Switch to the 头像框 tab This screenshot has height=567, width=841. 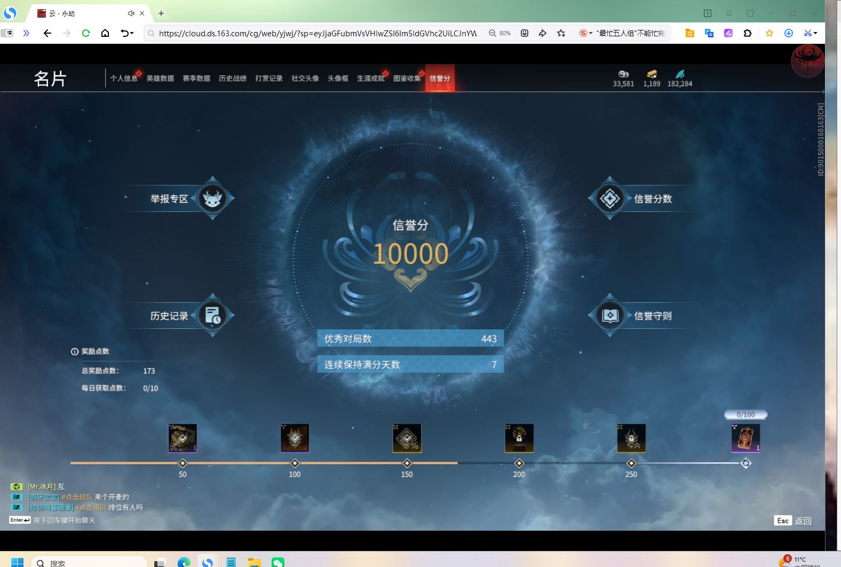pos(338,78)
